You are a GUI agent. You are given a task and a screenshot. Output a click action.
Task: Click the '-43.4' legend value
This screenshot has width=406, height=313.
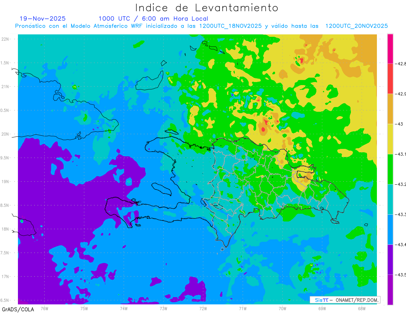click(400, 244)
